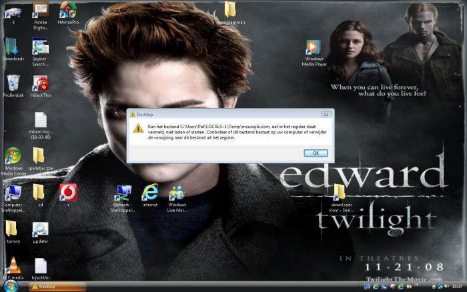Open the volume control in system tray
The image size is (467, 292).
coord(447,286)
